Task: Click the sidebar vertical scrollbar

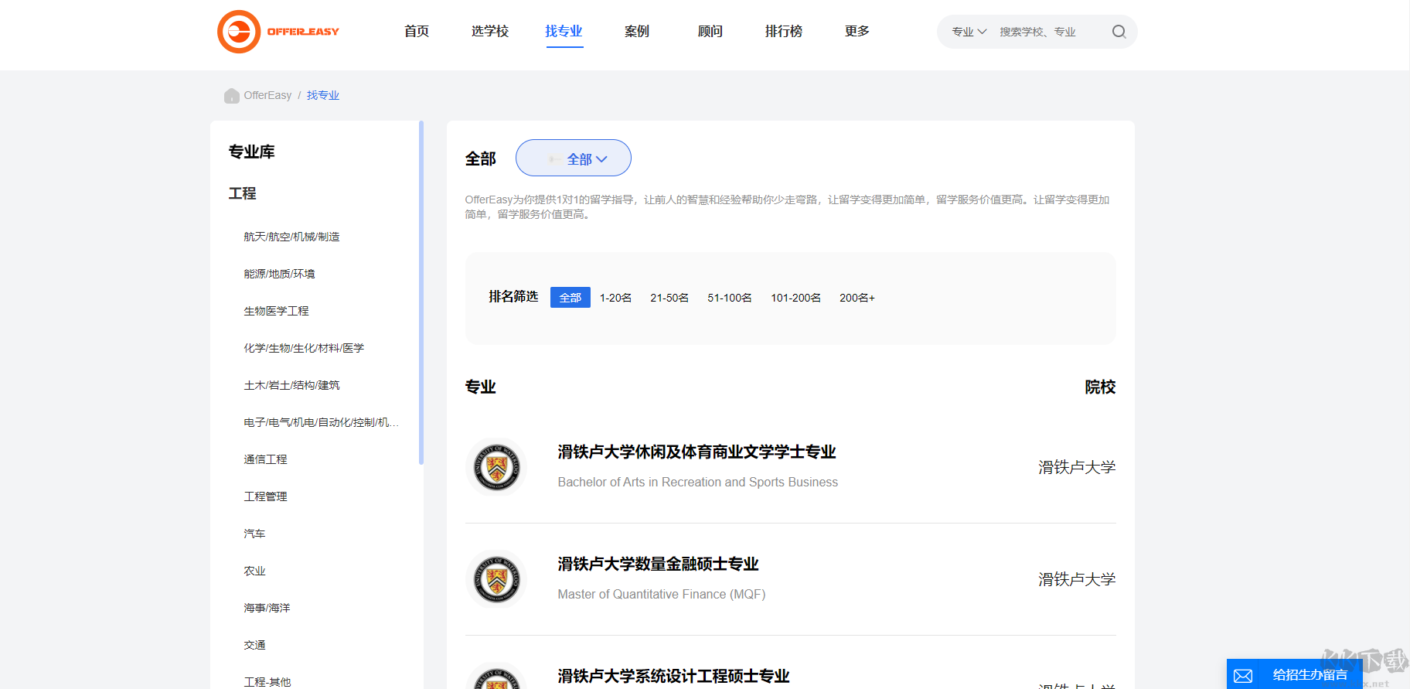Action: [x=421, y=294]
